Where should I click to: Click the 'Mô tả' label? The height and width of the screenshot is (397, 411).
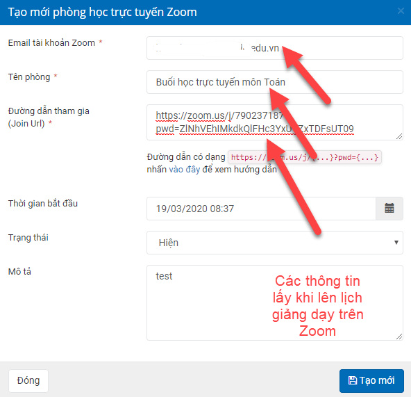click(19, 271)
